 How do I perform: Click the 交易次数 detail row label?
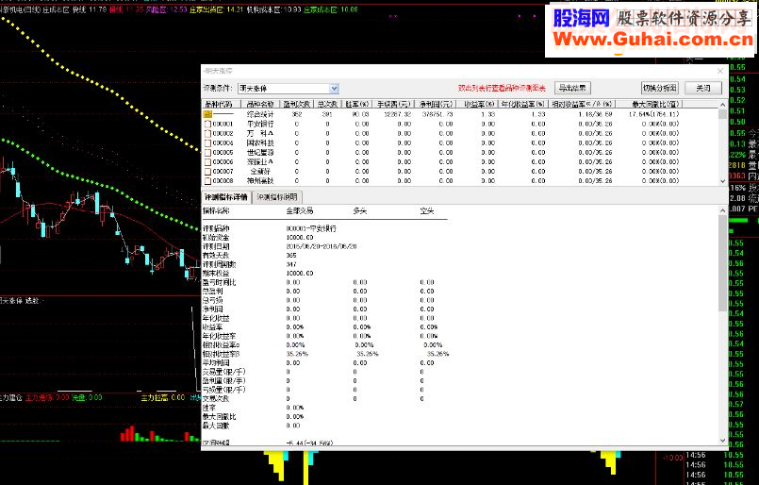[216, 399]
